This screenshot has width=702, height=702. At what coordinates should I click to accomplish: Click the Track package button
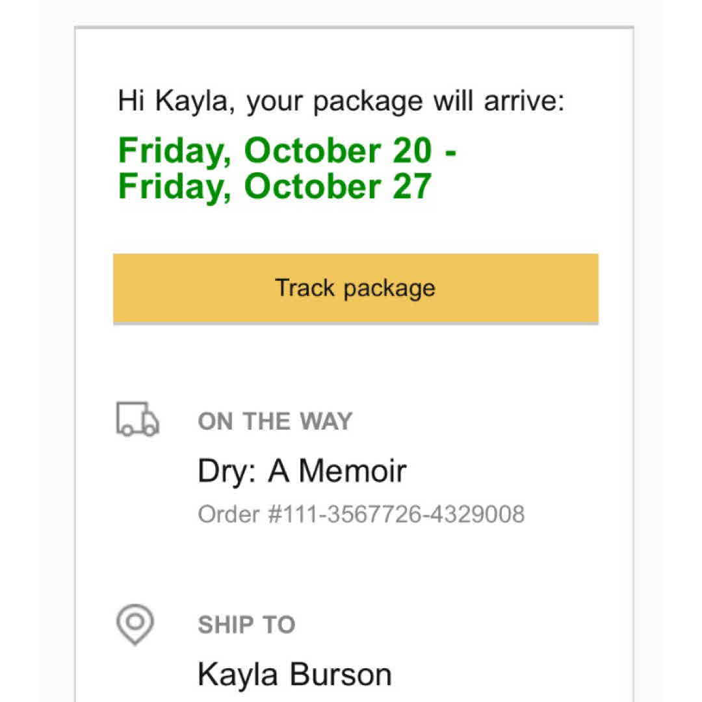click(356, 288)
